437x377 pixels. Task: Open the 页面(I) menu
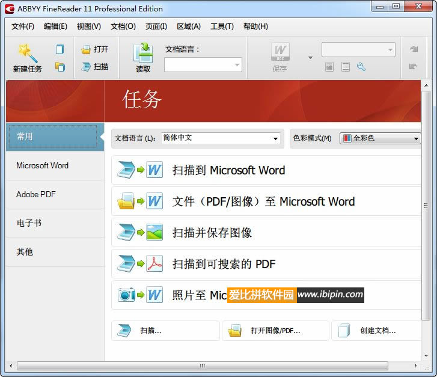point(156,26)
